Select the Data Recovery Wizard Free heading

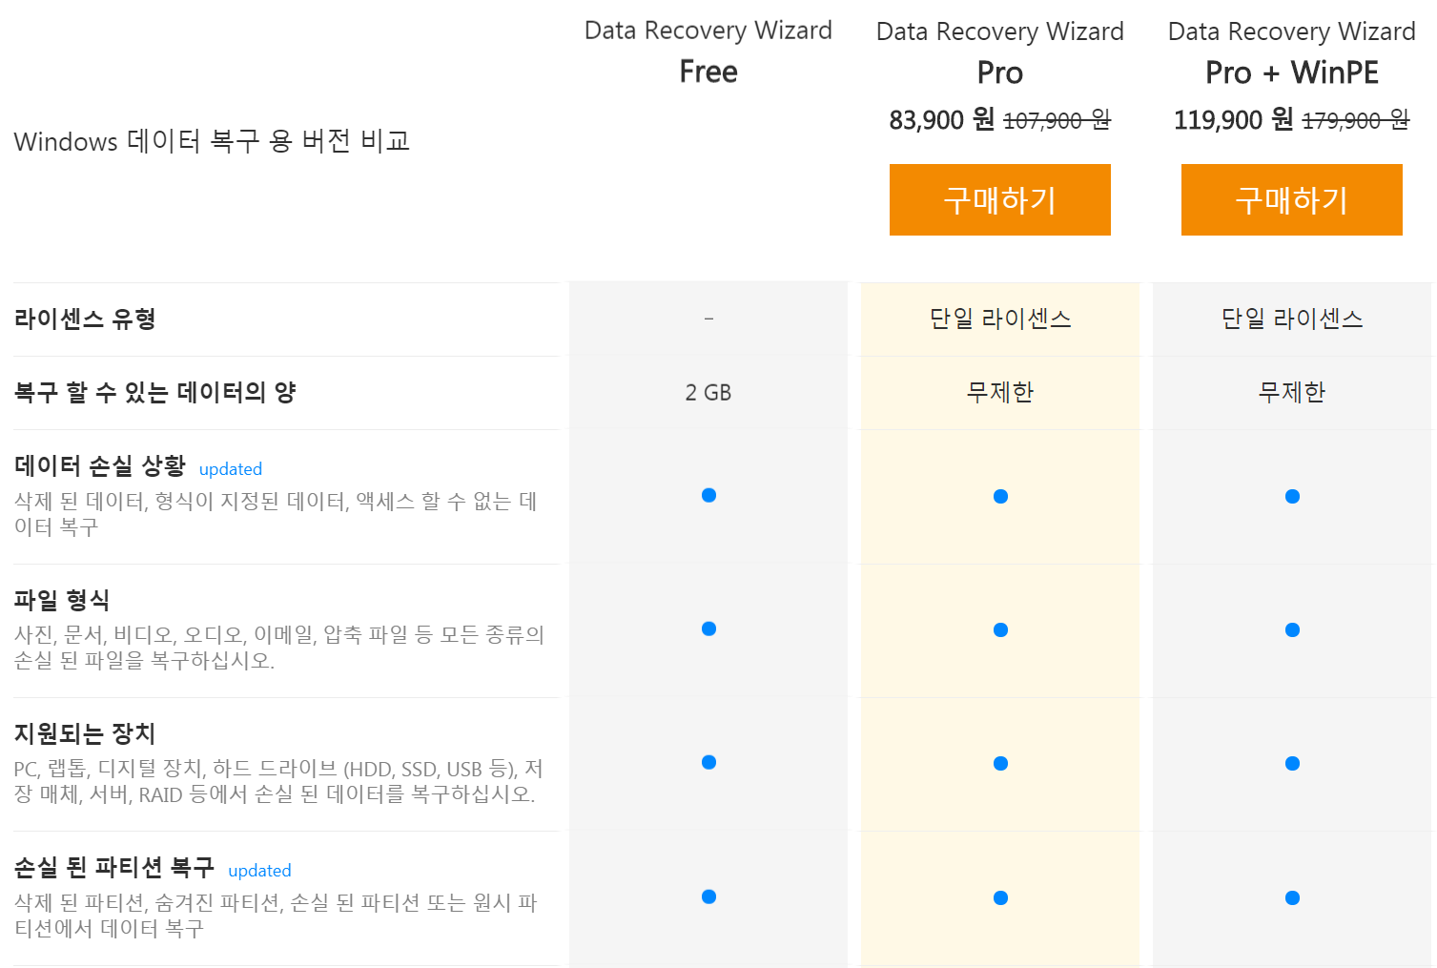point(708,51)
